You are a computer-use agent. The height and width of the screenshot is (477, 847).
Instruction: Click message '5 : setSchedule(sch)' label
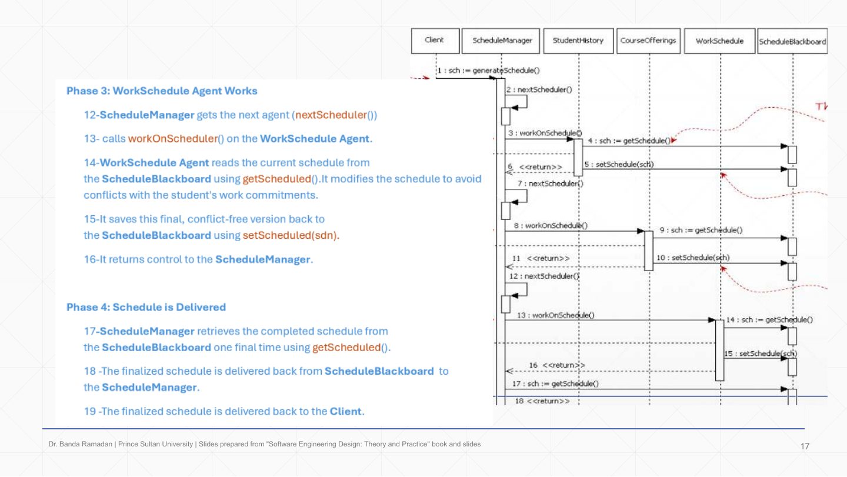pyautogui.click(x=619, y=164)
